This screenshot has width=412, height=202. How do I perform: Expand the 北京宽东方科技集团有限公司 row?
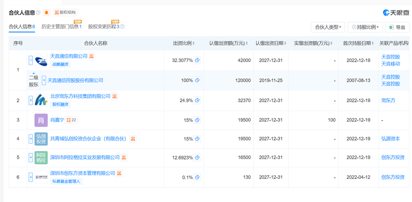point(31,101)
